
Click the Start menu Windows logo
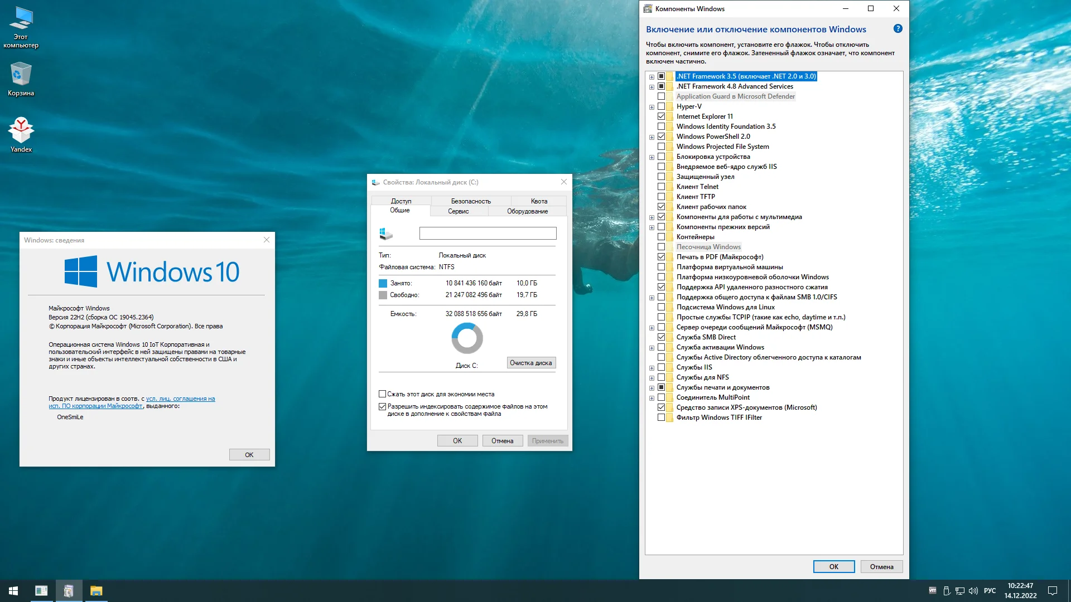[x=13, y=590]
